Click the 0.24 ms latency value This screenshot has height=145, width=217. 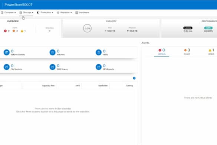[x=188, y=31]
